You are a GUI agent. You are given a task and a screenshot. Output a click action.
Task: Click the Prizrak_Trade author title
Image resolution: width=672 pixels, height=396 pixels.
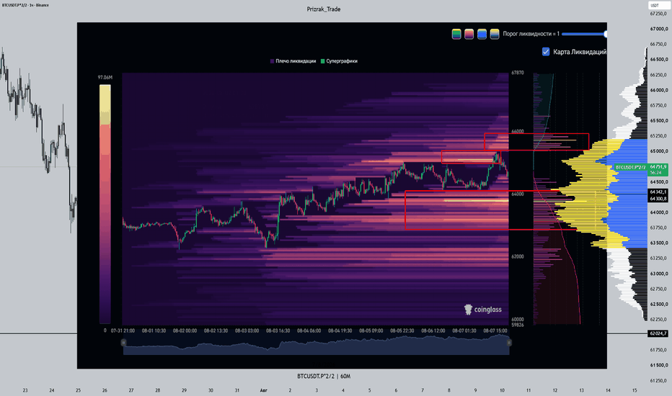[324, 9]
